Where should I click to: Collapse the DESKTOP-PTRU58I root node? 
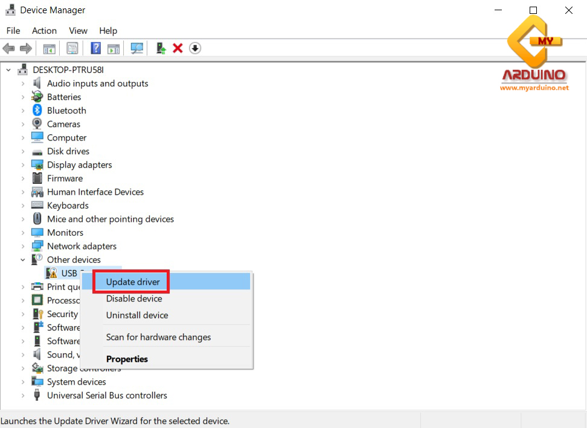pos(8,70)
